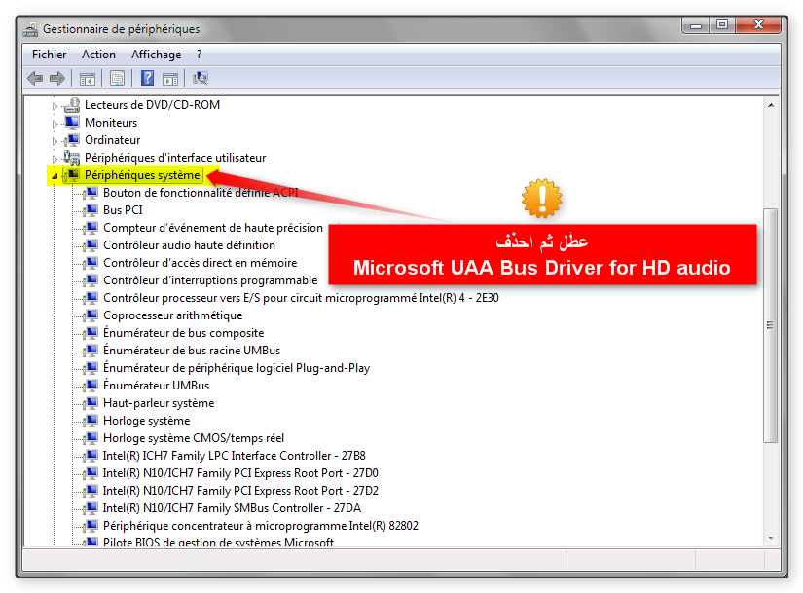This screenshot has width=803, height=593.
Task: Click the vertical scrollbar down arrow
Action: (x=770, y=537)
